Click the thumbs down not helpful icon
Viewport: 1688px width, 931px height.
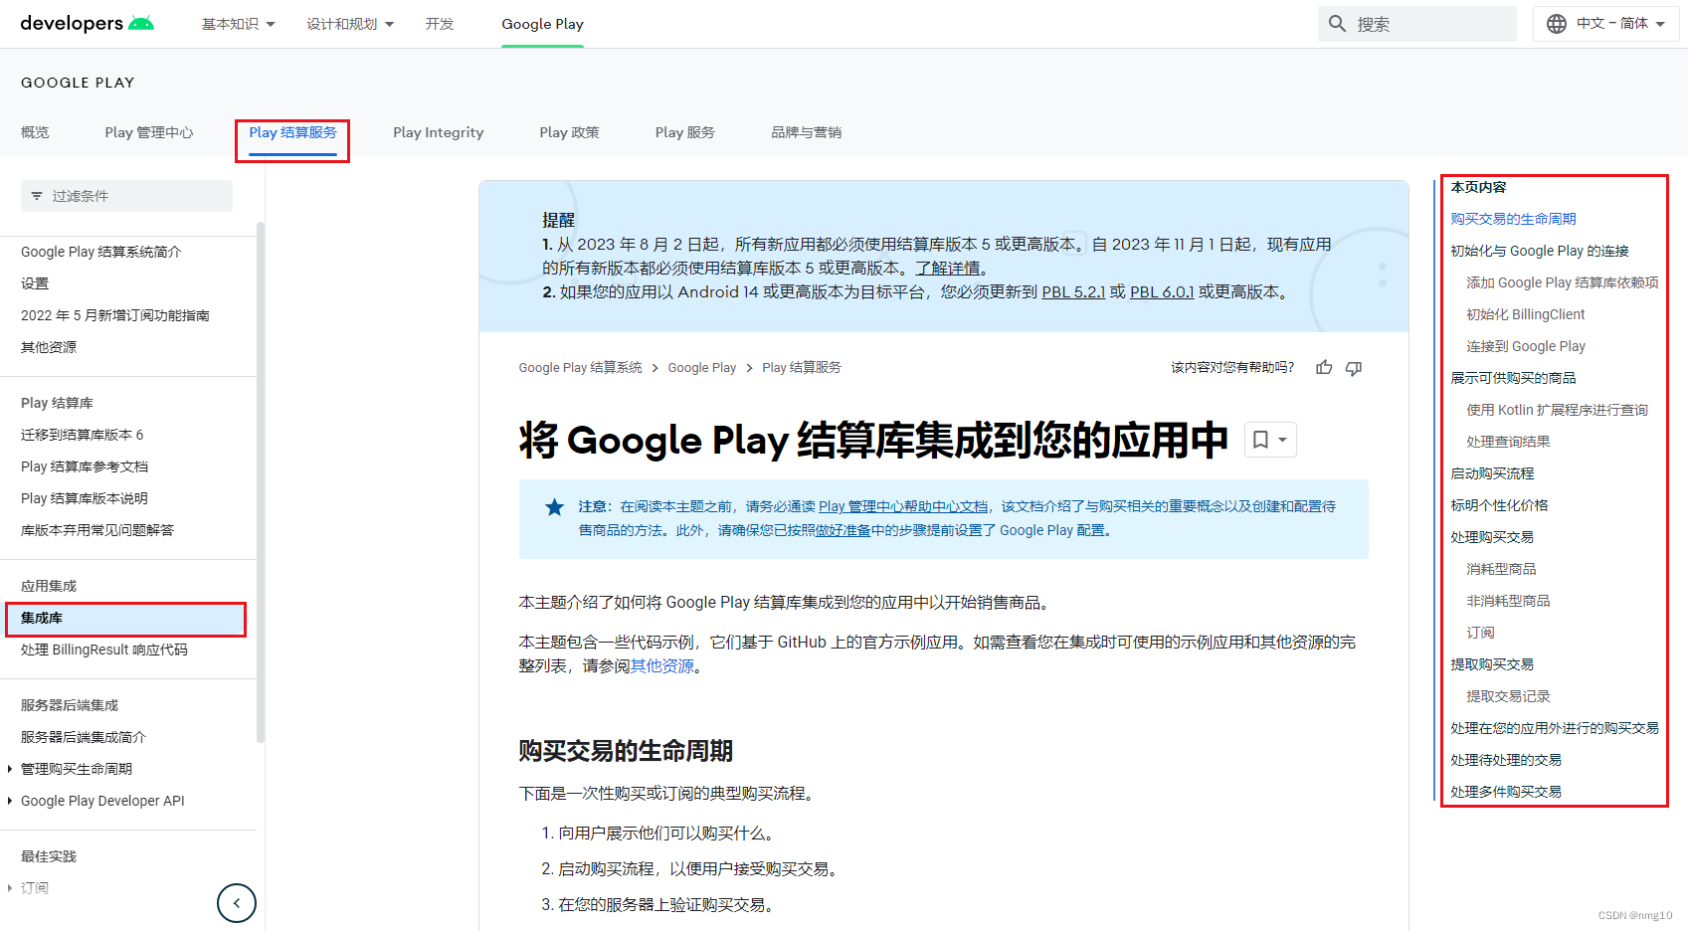(1354, 367)
